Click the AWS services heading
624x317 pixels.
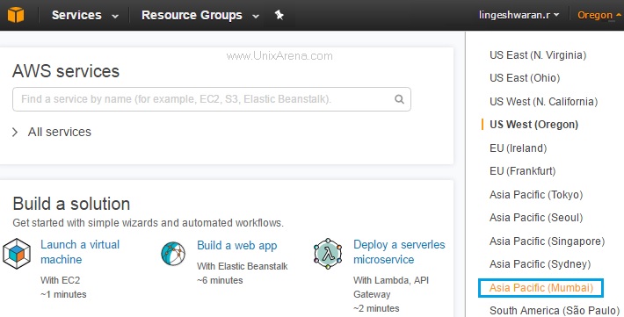[x=66, y=71]
